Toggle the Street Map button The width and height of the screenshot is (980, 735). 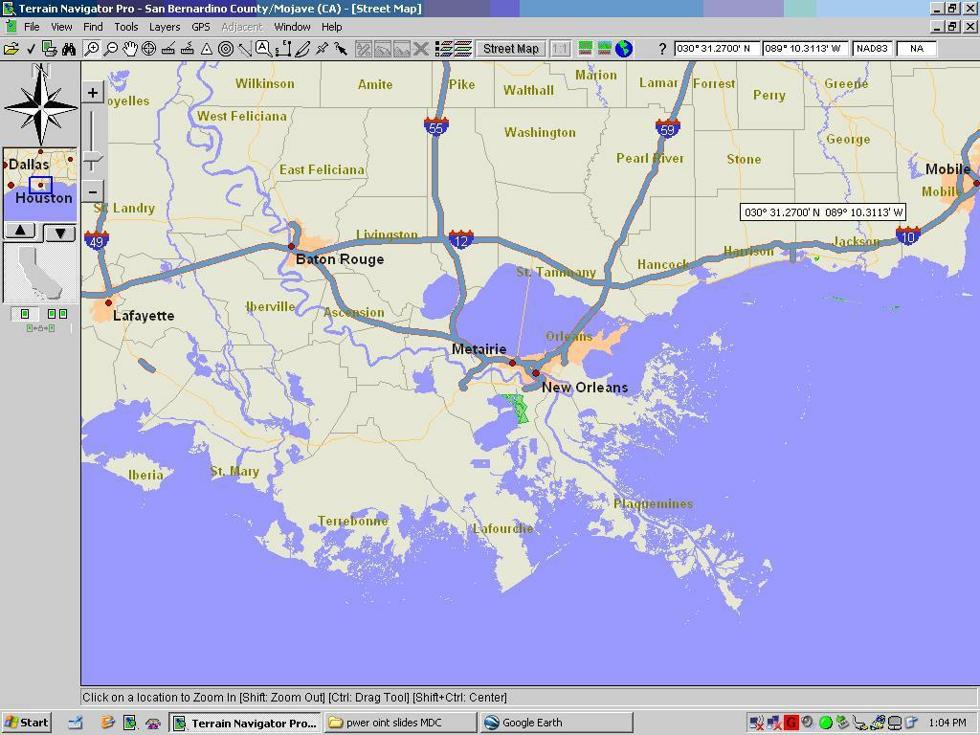coord(511,49)
